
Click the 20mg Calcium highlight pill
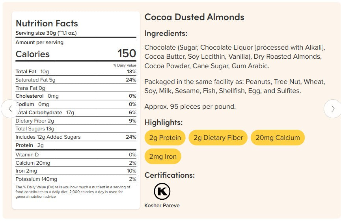pyautogui.click(x=278, y=138)
